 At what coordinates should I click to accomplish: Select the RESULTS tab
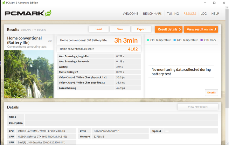point(190,14)
